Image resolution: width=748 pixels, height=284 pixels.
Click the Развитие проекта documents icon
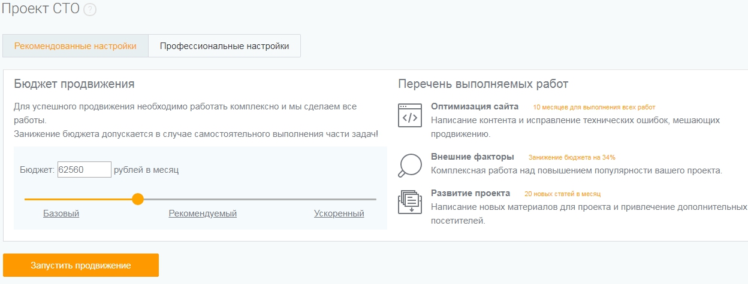click(410, 201)
